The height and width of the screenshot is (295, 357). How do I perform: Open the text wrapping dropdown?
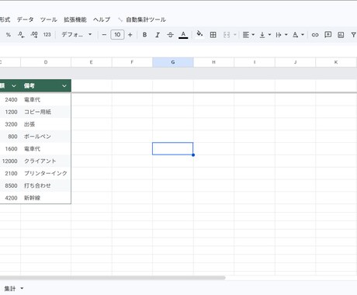(282, 35)
